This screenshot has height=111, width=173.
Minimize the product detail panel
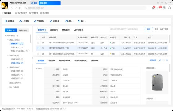163,60
